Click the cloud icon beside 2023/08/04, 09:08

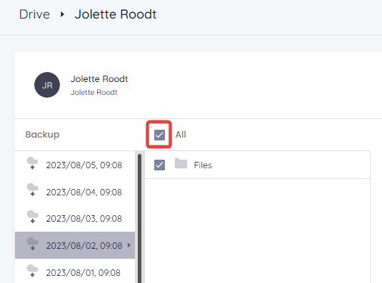32,190
